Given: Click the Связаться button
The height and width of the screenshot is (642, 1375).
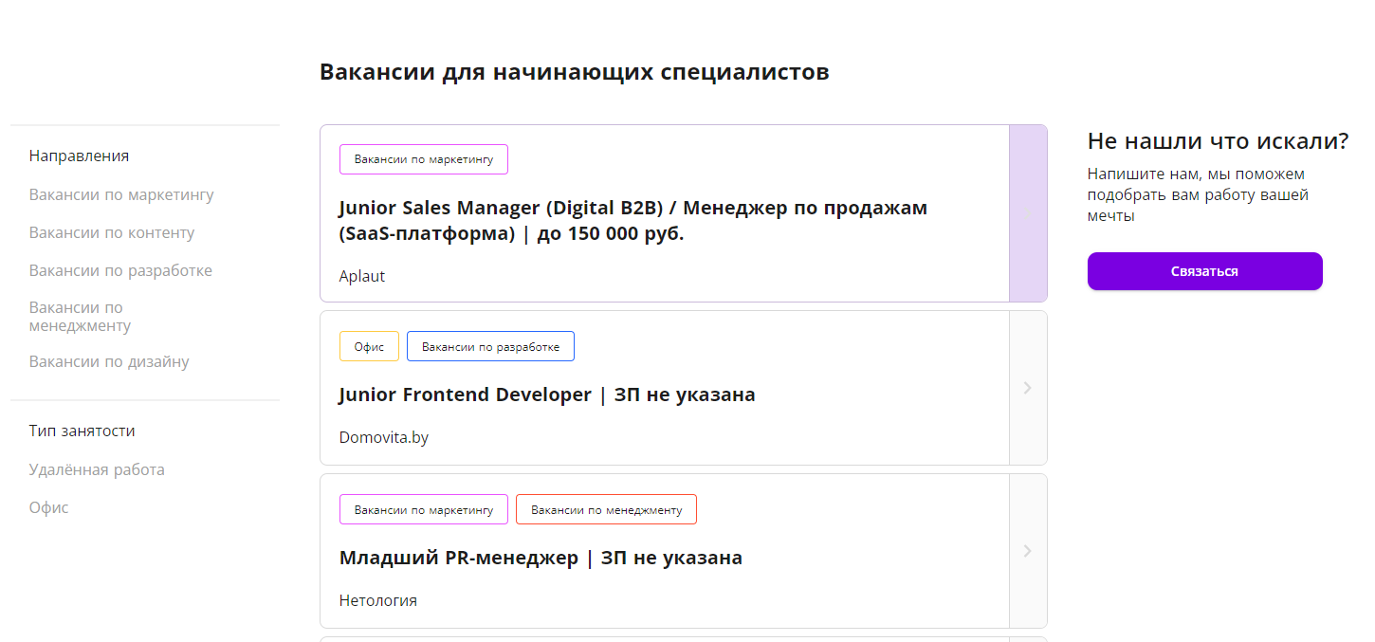Looking at the screenshot, I should (x=1204, y=271).
